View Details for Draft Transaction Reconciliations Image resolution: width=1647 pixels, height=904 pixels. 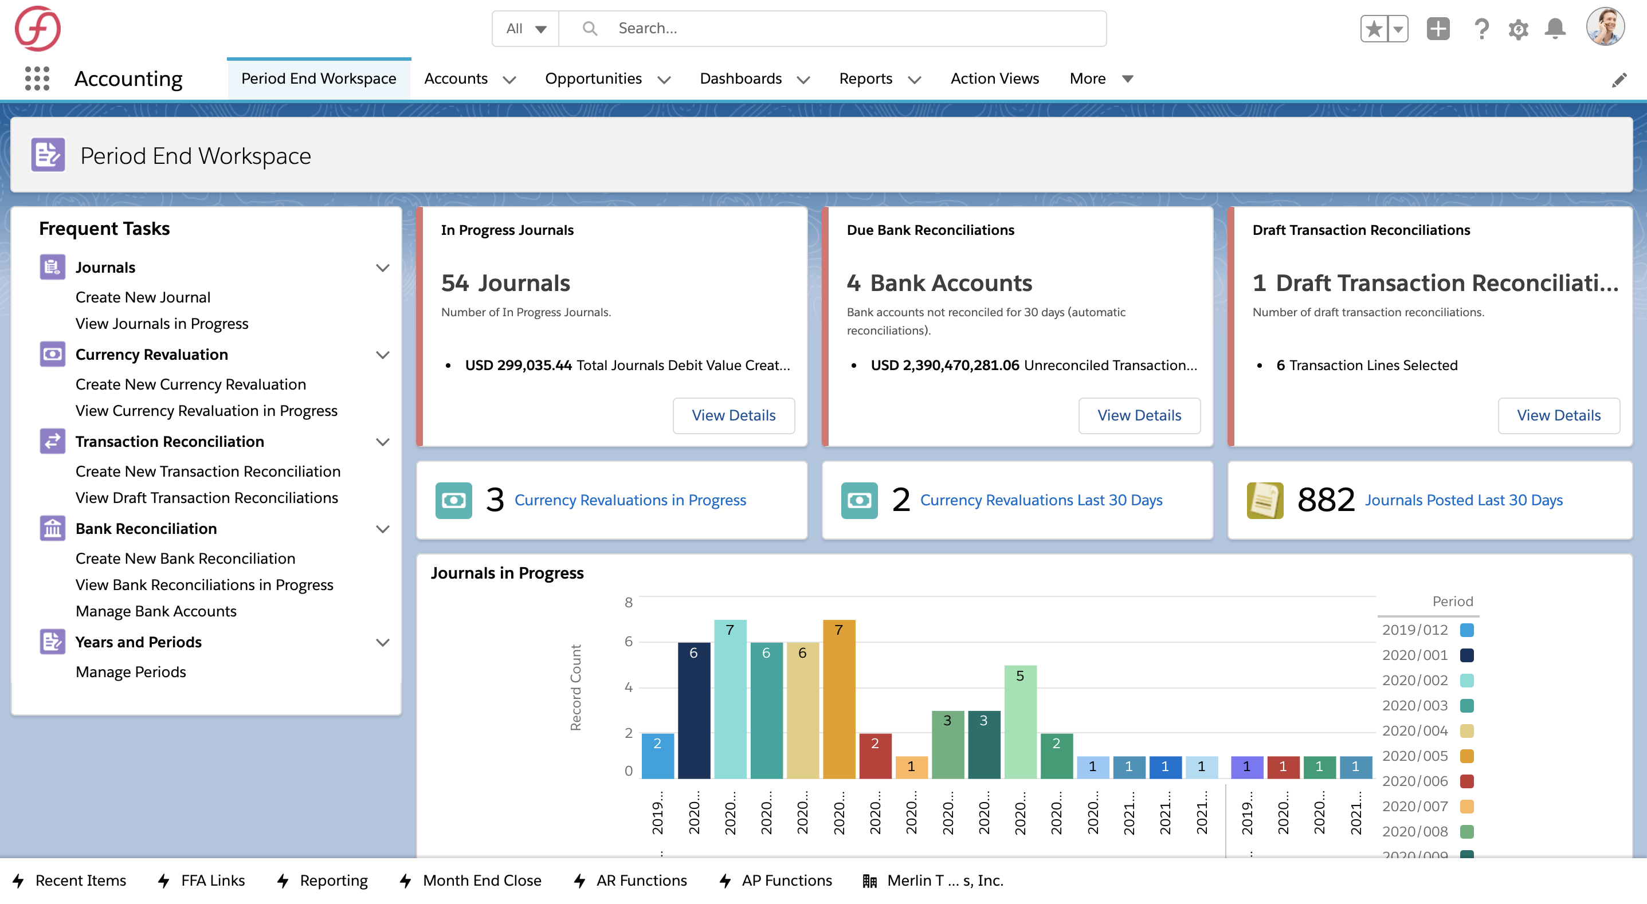click(1558, 415)
